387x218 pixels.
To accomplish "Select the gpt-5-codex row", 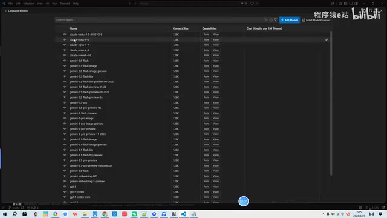I will (x=192, y=192).
